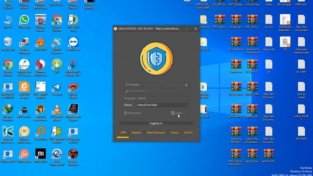Open the mtk oppo realme code file
313x176 pixels.
301,45
